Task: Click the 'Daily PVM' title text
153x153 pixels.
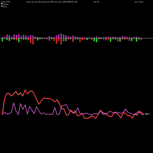Action: point(6,2)
